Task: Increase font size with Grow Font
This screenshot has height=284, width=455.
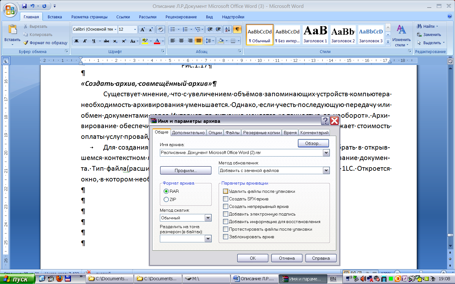Action: point(143,29)
